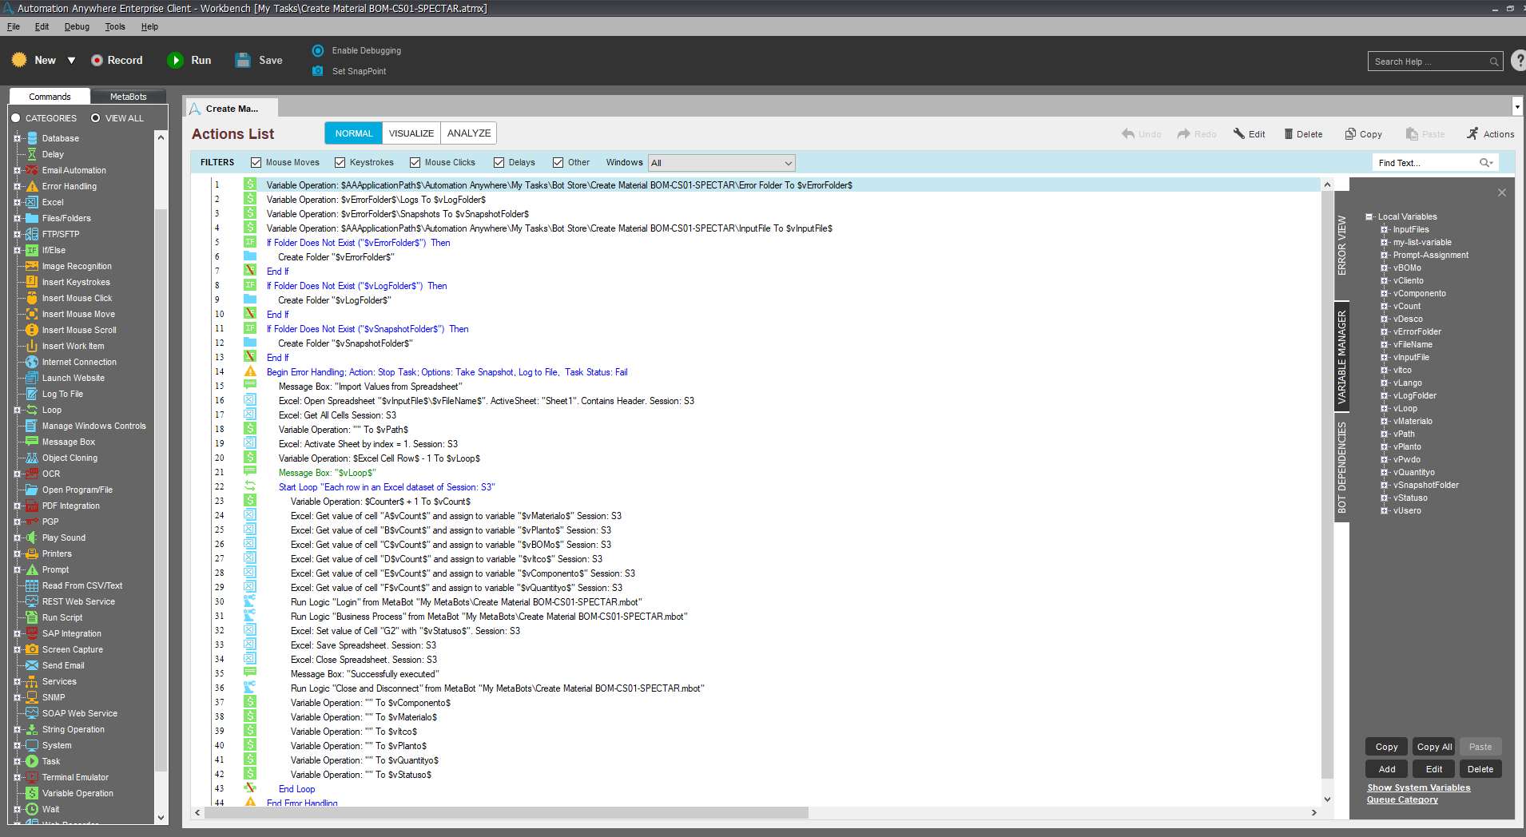Click the Record button icon
This screenshot has width=1526, height=837.
97,61
